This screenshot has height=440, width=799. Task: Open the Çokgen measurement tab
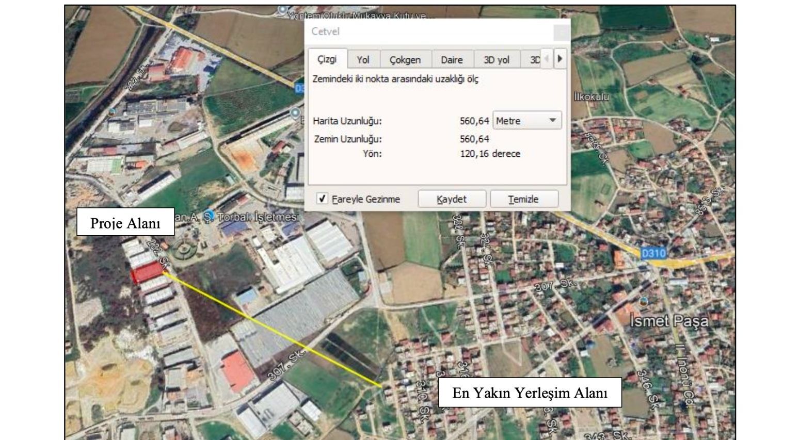(x=406, y=59)
